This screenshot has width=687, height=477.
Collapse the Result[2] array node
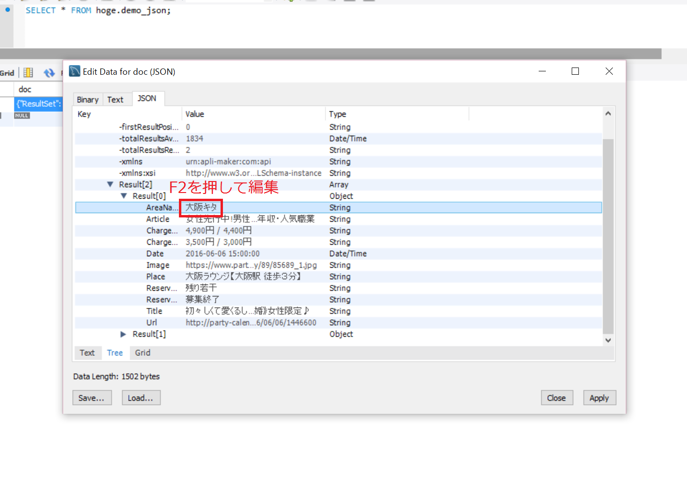pos(110,184)
